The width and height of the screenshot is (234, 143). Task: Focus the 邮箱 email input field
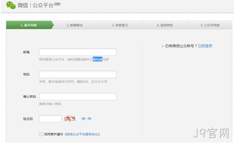[78, 52]
